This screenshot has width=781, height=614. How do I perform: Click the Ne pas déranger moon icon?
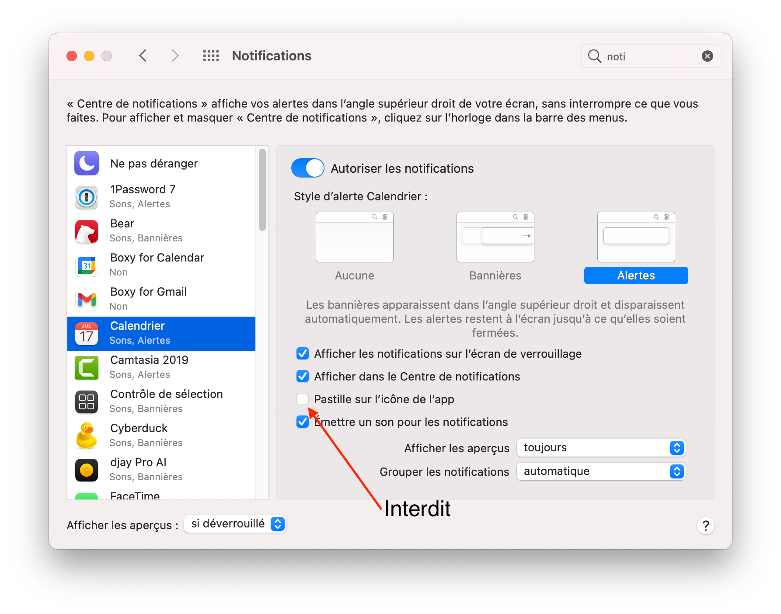pos(87,163)
